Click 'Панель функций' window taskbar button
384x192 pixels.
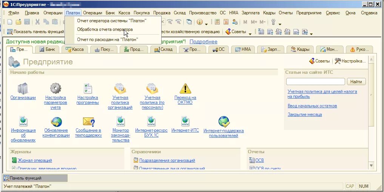35,178
